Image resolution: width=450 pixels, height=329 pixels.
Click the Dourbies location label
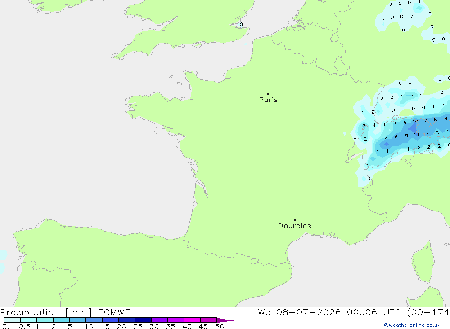295,226
